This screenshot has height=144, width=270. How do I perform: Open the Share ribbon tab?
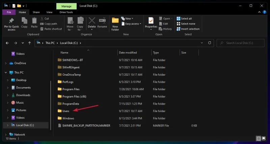36,12
